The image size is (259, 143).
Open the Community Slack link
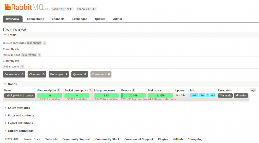coord(107,139)
